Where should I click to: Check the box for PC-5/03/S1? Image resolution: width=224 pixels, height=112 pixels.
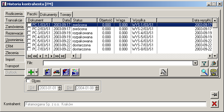coord(29,41)
